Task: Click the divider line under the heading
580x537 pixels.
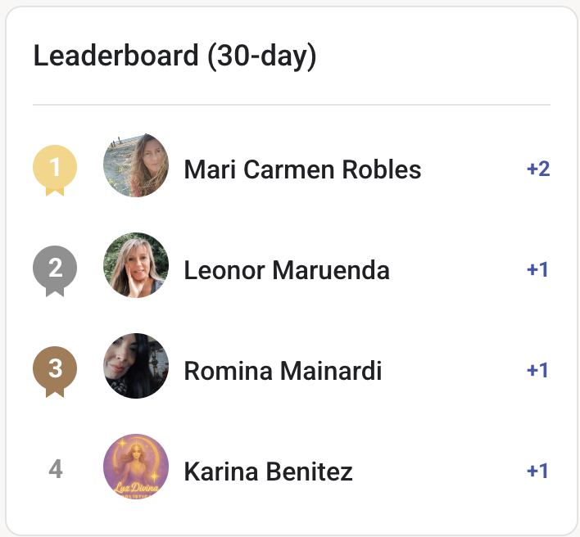Action: coord(292,105)
